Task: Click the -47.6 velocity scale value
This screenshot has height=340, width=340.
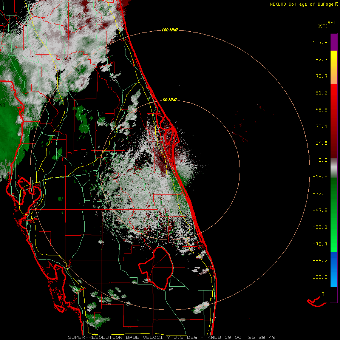Action: [320, 210]
